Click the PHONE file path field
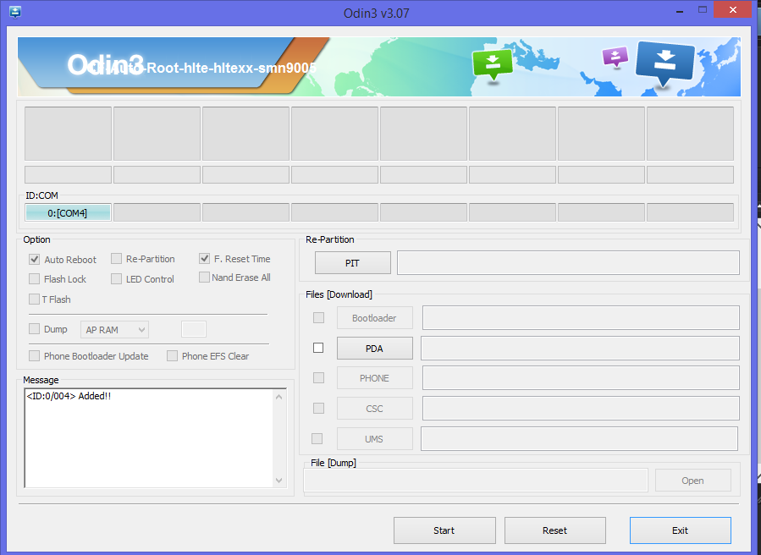Screen dimensions: 761x555 pos(581,378)
